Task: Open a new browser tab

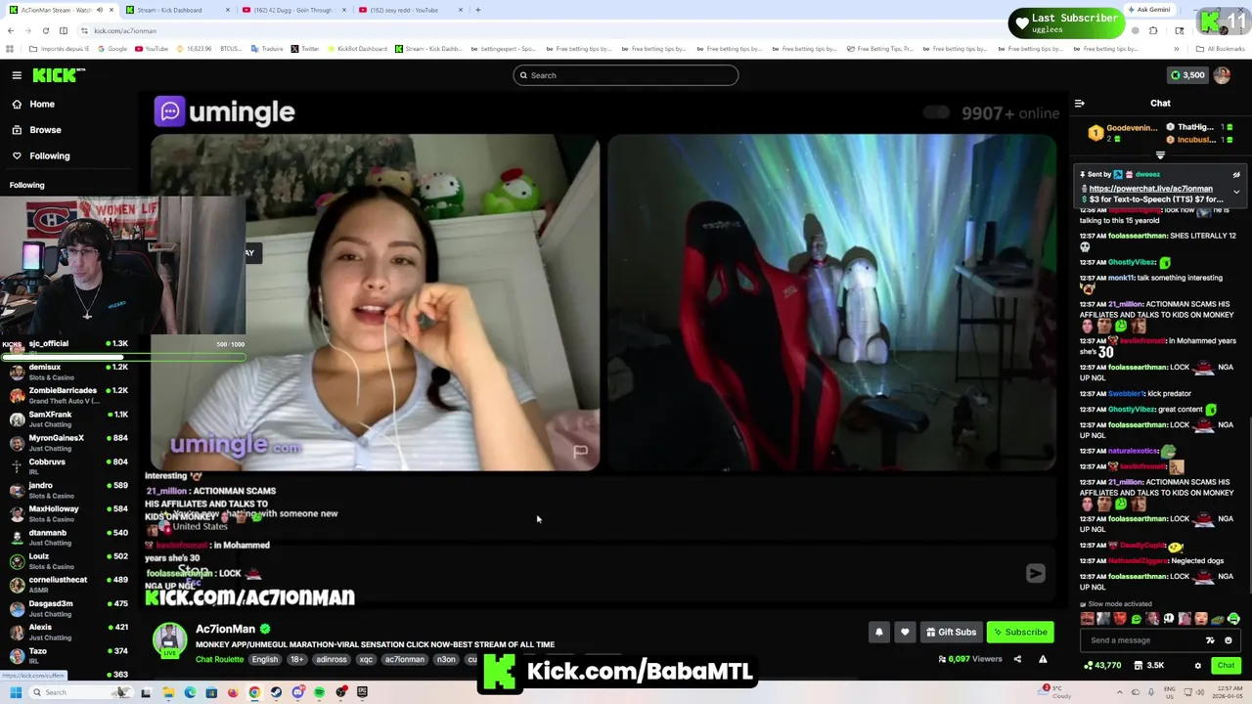Action: (477, 10)
